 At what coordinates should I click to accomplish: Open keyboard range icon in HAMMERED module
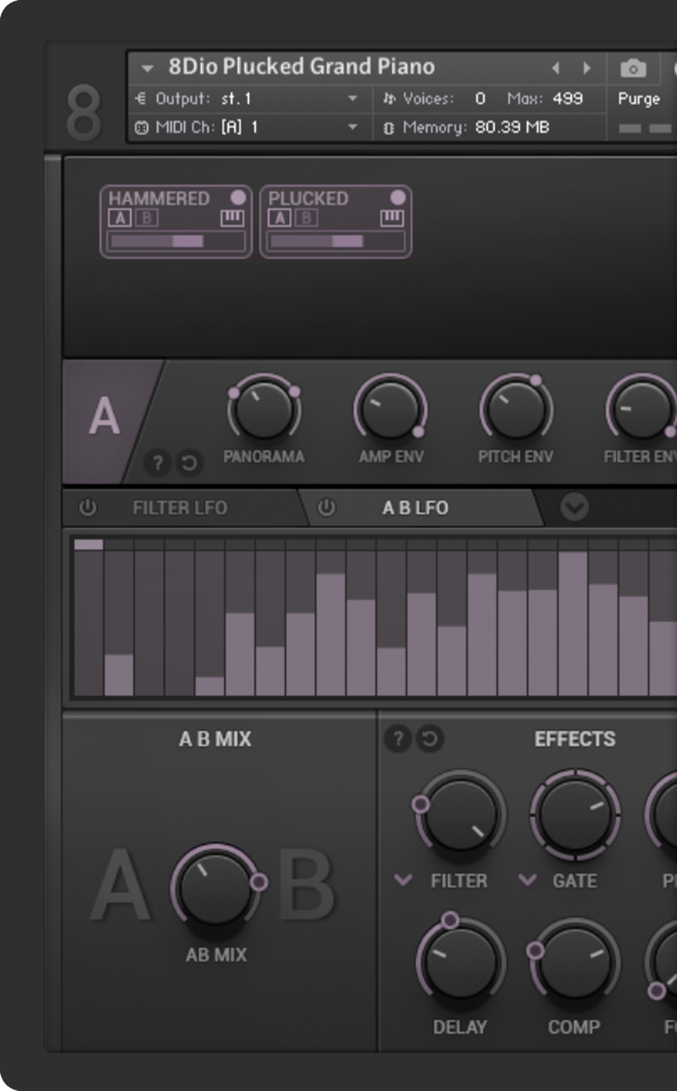pos(232,218)
